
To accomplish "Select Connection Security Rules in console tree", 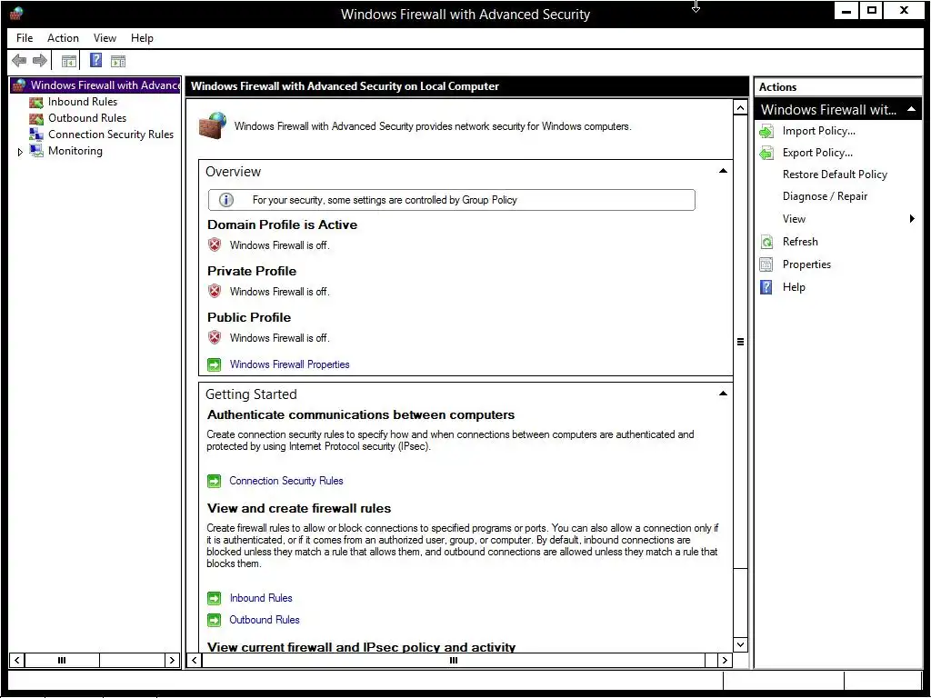I will (111, 135).
